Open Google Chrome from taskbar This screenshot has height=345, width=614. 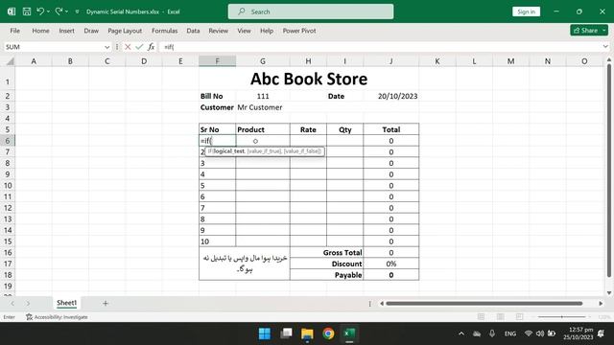328,333
